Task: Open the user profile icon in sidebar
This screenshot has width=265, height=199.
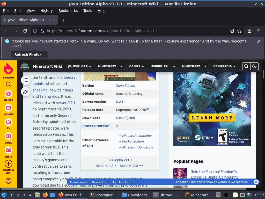Action: 9,181
